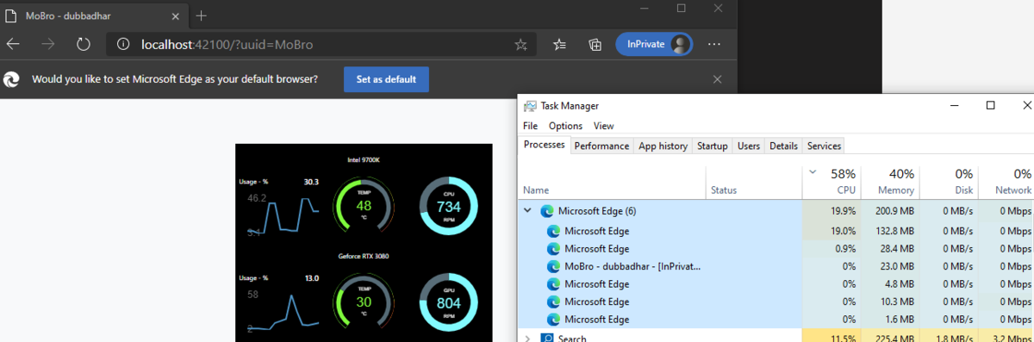1034x342 pixels.
Task: Open the Favorites list icon
Action: 559,44
